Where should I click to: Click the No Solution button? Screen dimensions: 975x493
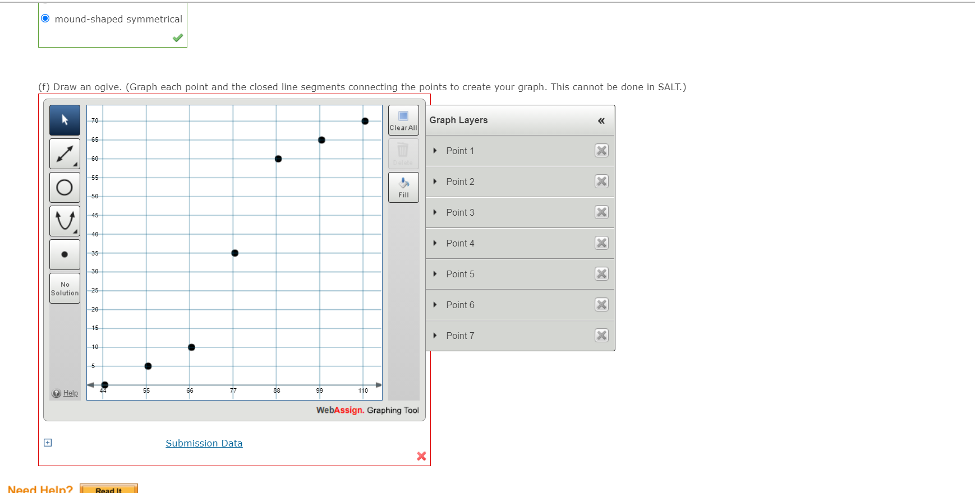65,288
